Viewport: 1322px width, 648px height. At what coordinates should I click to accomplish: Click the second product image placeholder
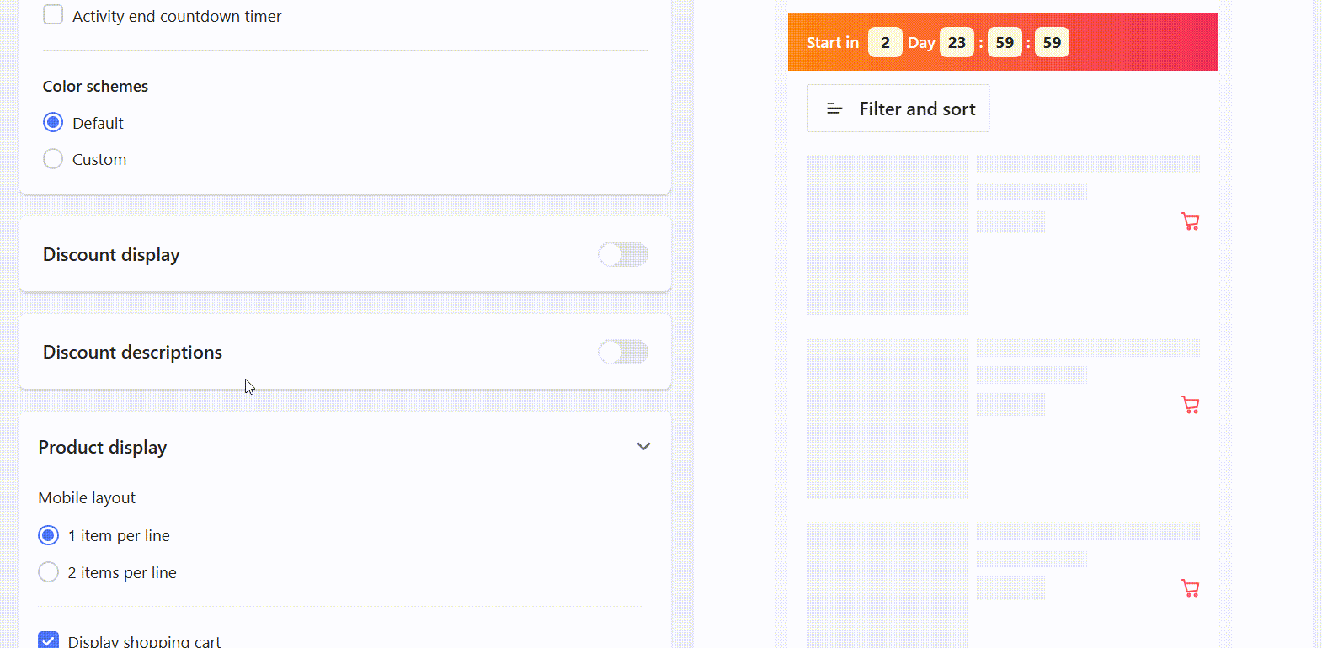coord(888,418)
